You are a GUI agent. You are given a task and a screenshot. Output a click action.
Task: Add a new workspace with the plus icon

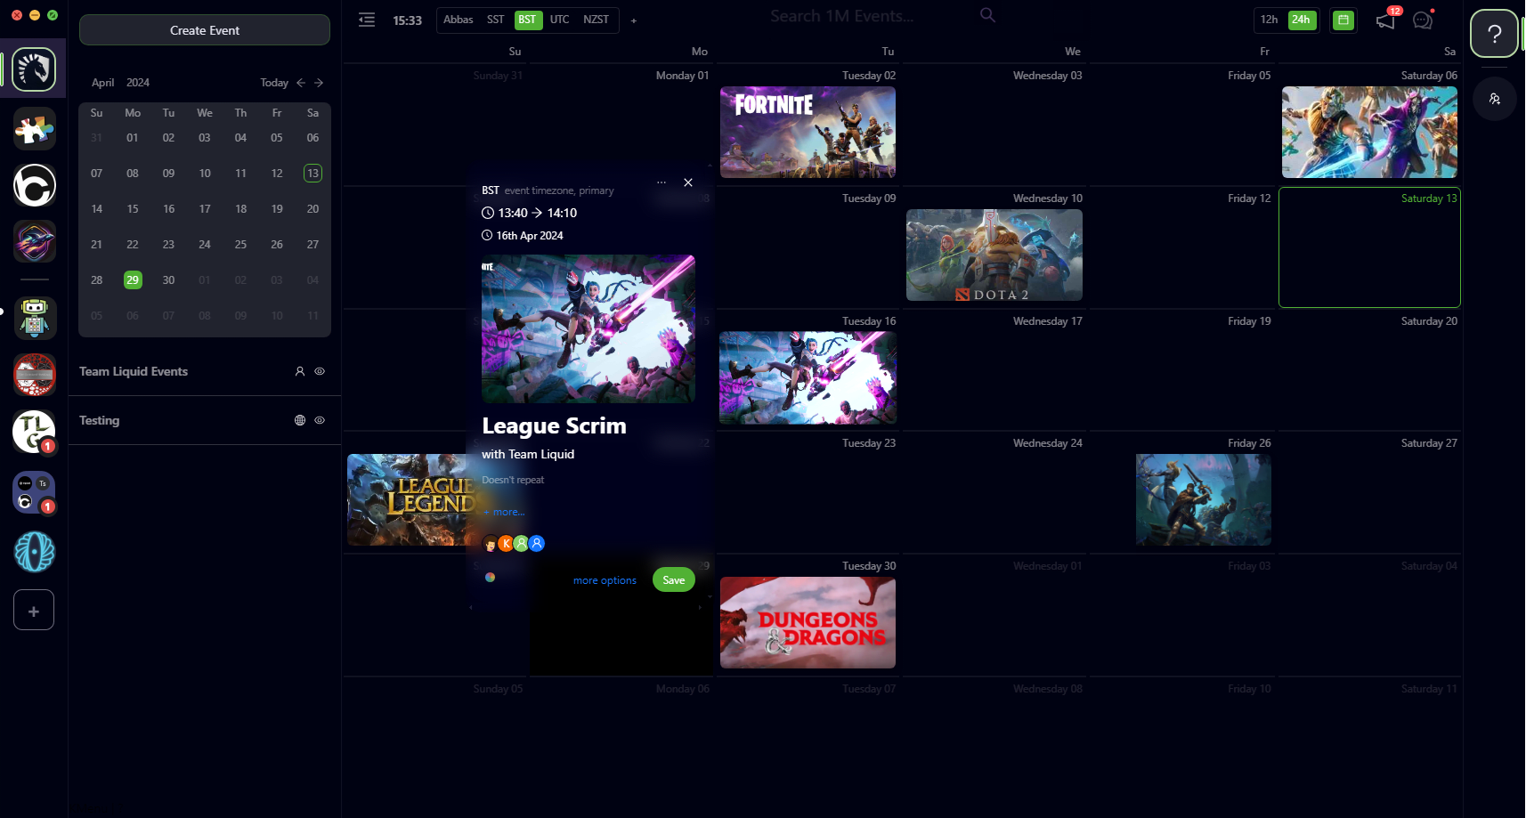[x=33, y=610]
